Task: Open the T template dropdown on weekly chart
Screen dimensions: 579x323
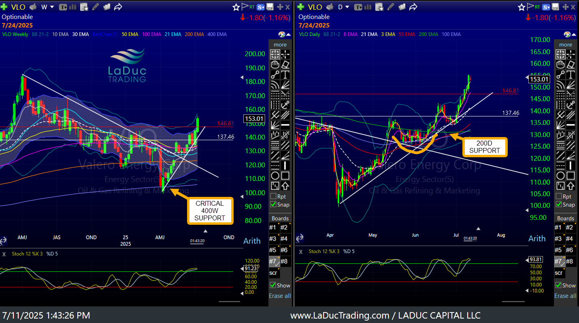Action: coord(63,7)
